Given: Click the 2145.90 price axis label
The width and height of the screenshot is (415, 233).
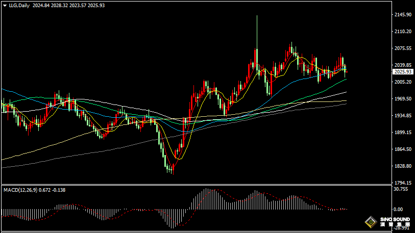Looking at the screenshot, I should point(403,15).
